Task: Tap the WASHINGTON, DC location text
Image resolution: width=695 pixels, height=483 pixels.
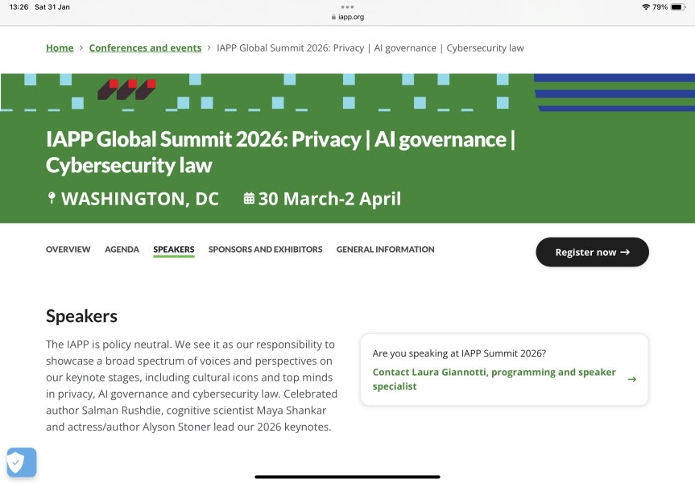Action: pyautogui.click(x=140, y=199)
